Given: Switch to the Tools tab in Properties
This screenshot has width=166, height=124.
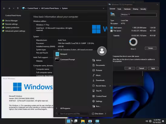Looking at the screenshot, I should (x=119, y=9).
